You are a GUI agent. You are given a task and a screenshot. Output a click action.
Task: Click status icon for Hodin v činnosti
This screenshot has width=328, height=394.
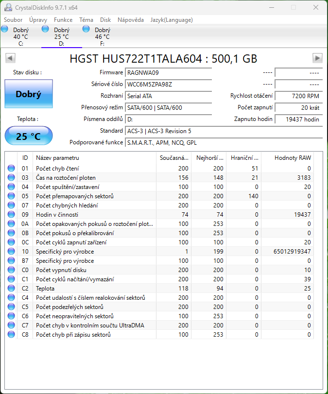11,214
